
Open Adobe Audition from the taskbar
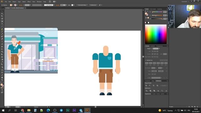(x=68, y=110)
